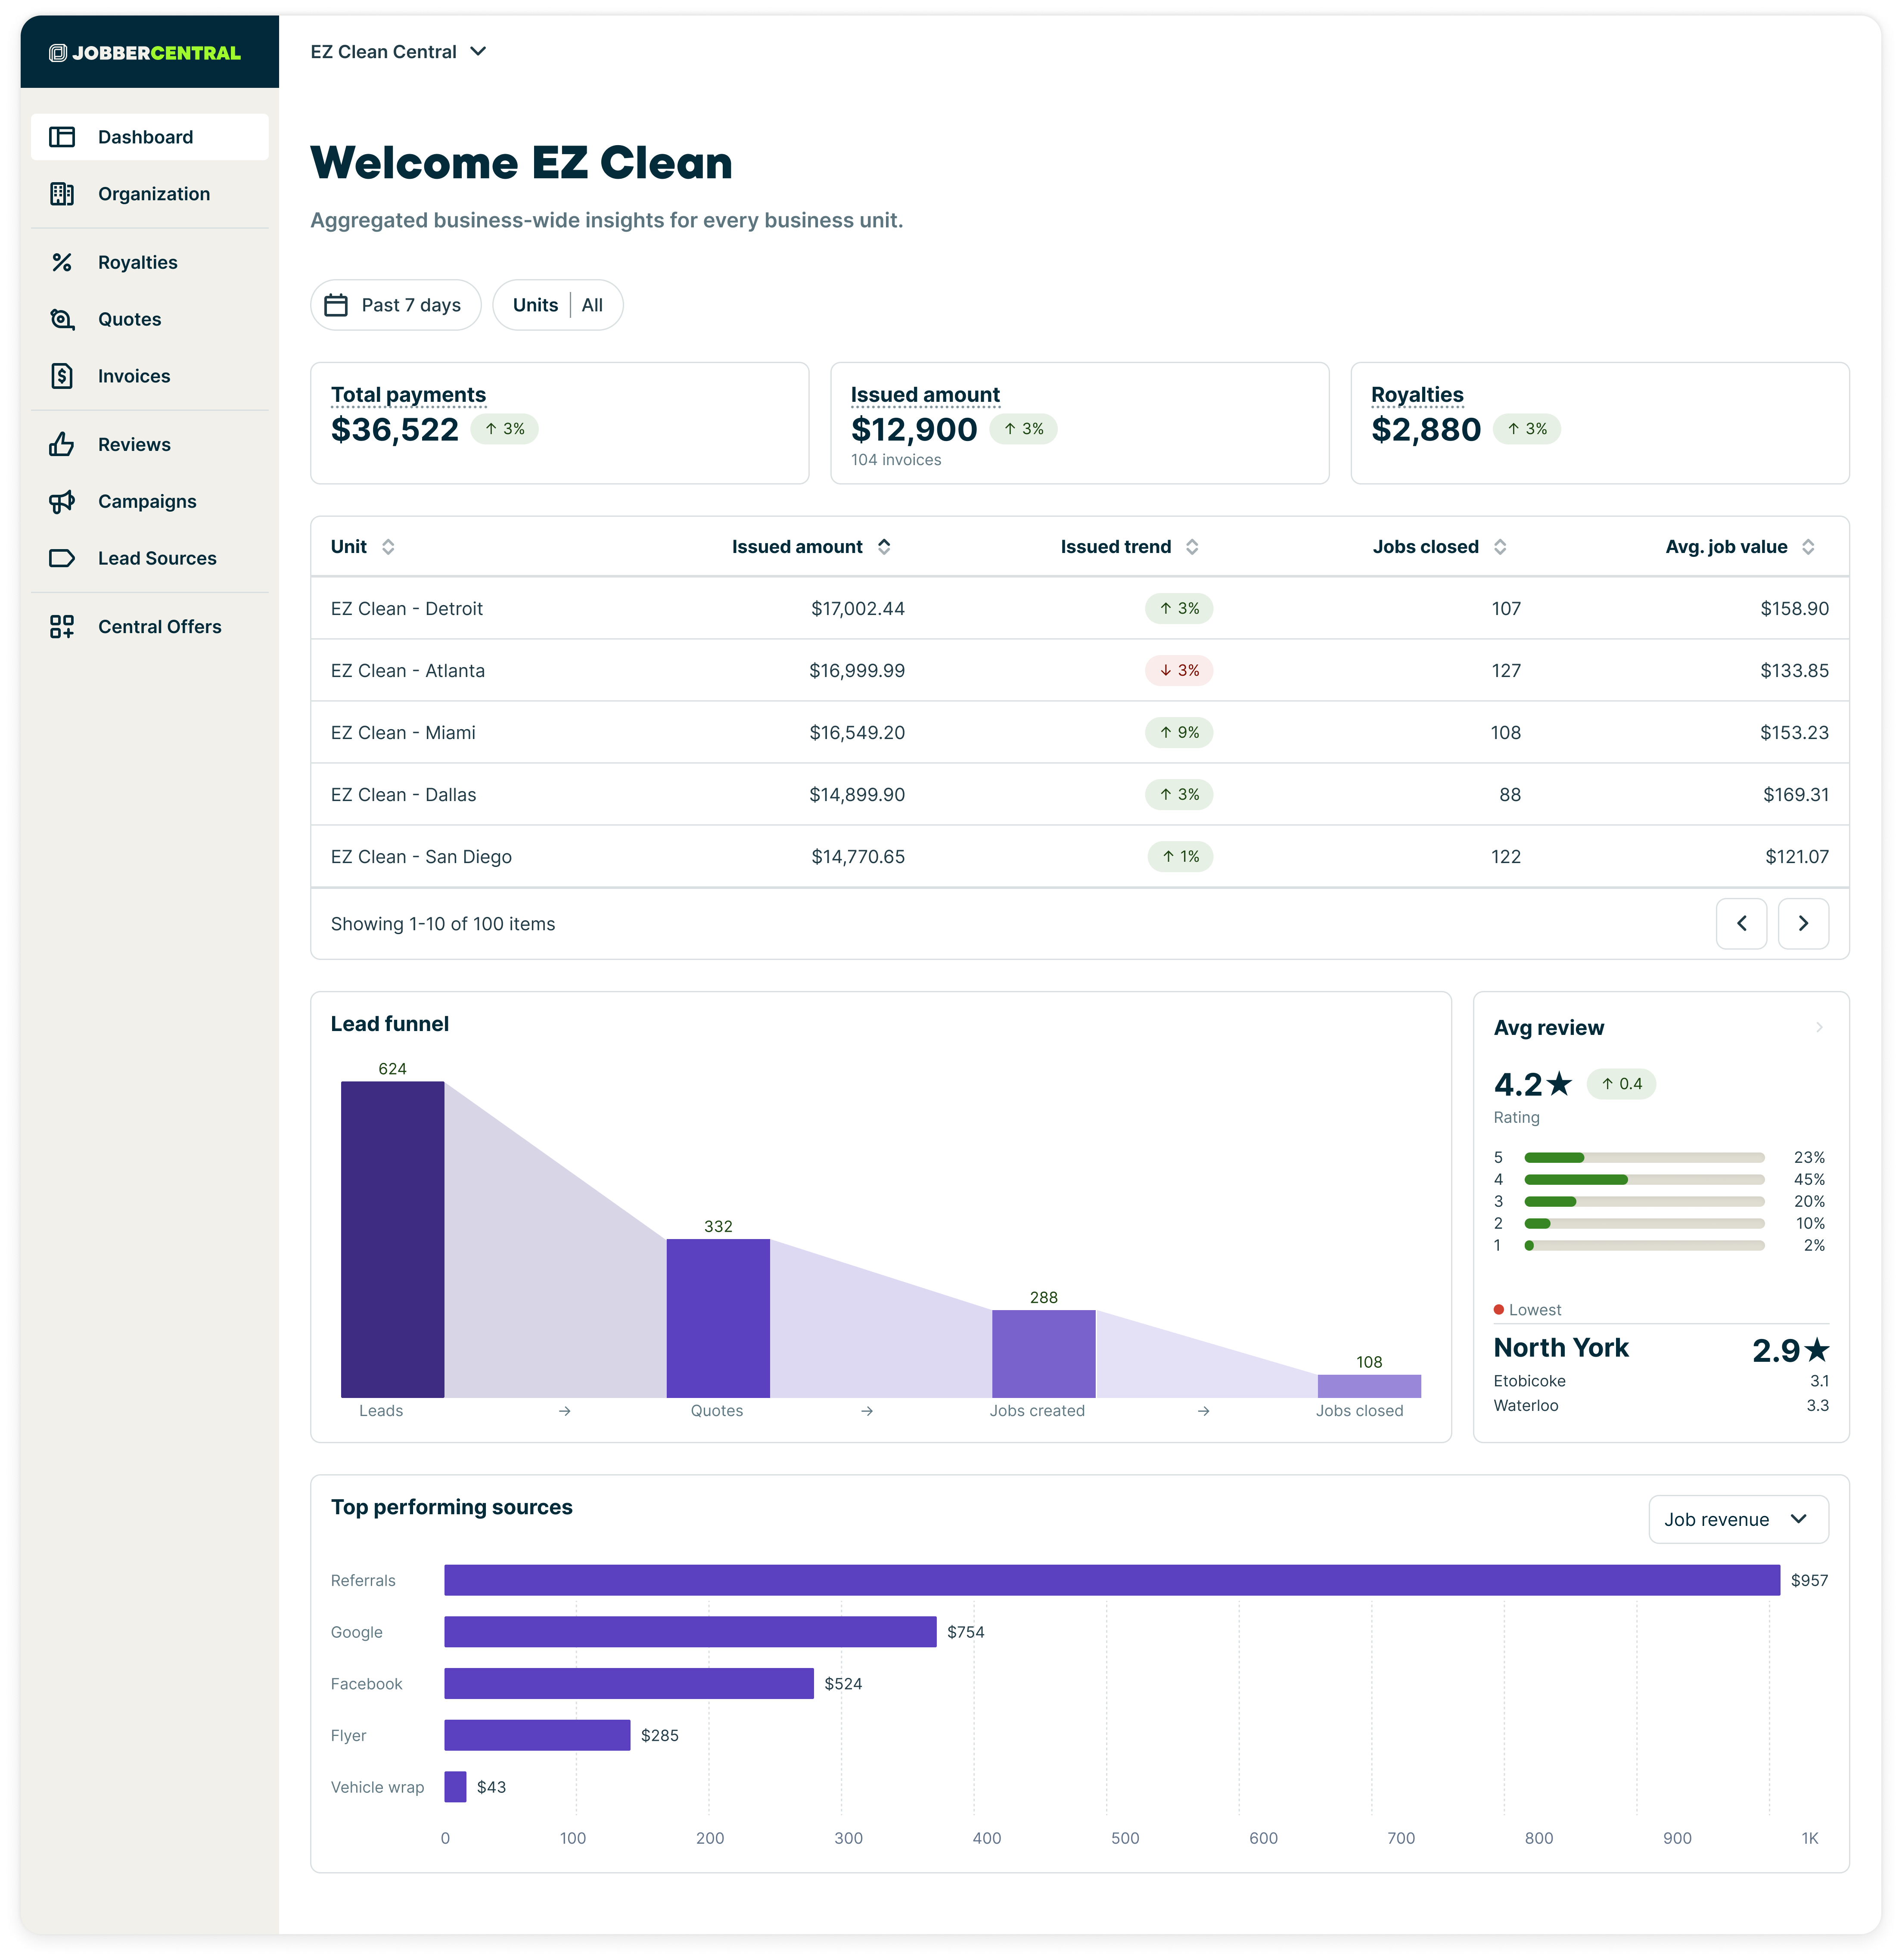Screen dimensions: 1902x1960
Task: Open the Job revenue dropdown
Action: (x=1737, y=1520)
